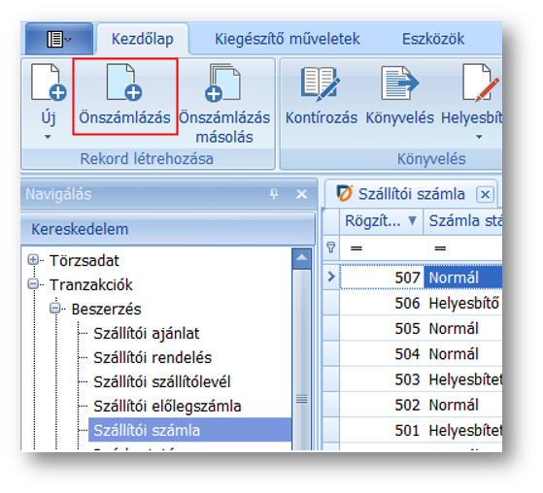Click the Könyvelés posting icon
The image size is (543, 493).
(400, 83)
